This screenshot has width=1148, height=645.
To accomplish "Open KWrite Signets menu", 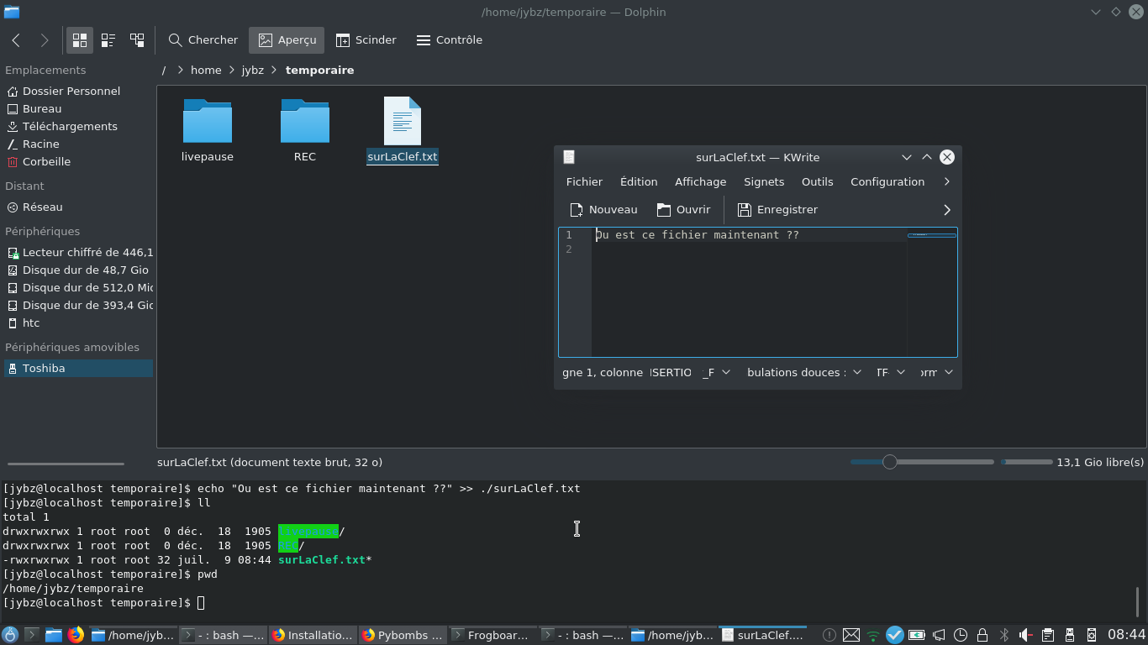I will click(764, 181).
